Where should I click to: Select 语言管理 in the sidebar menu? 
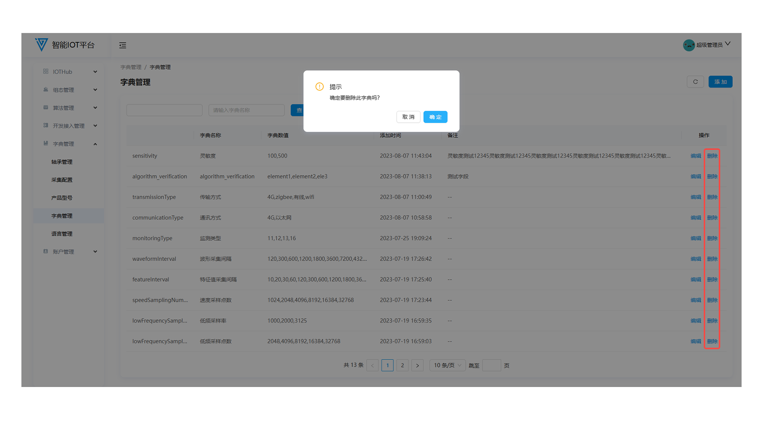tap(62, 234)
